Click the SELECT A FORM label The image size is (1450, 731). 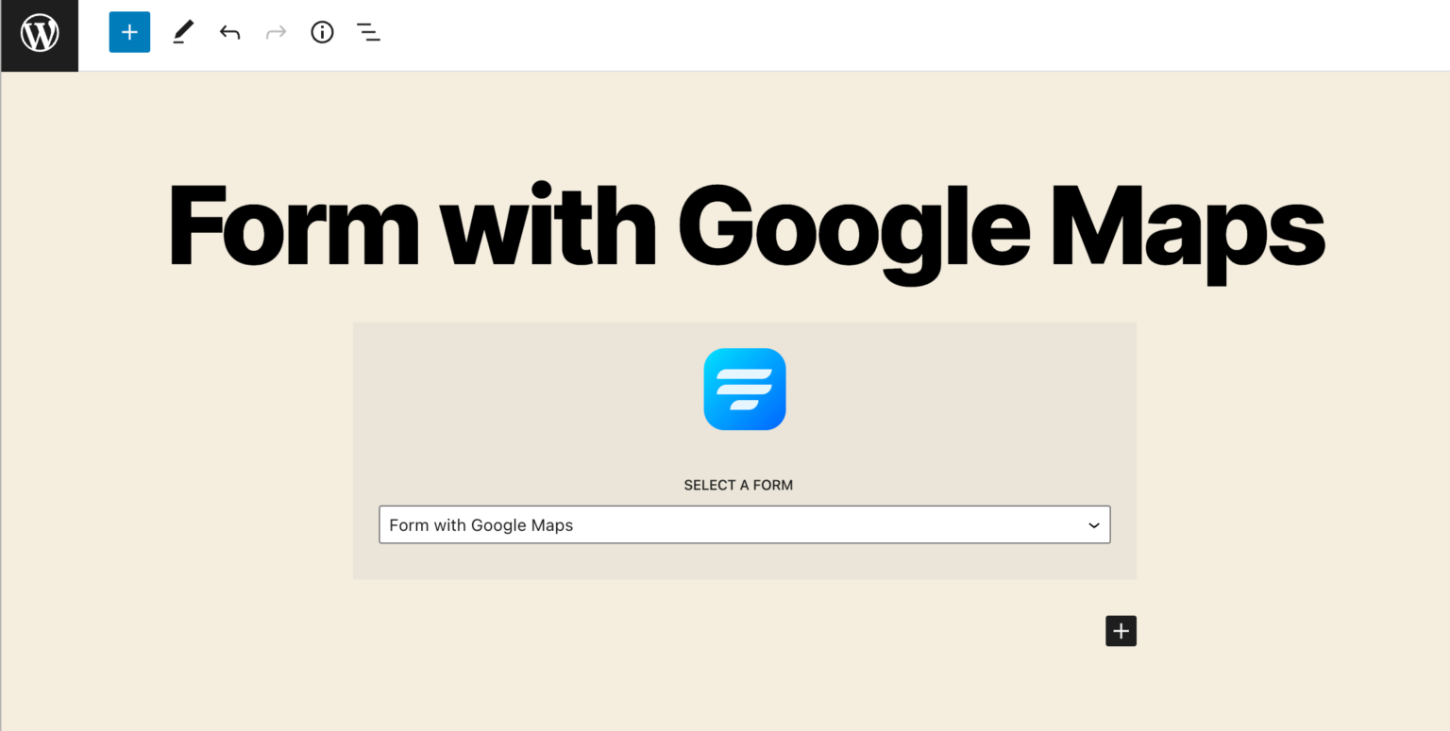tap(738, 484)
